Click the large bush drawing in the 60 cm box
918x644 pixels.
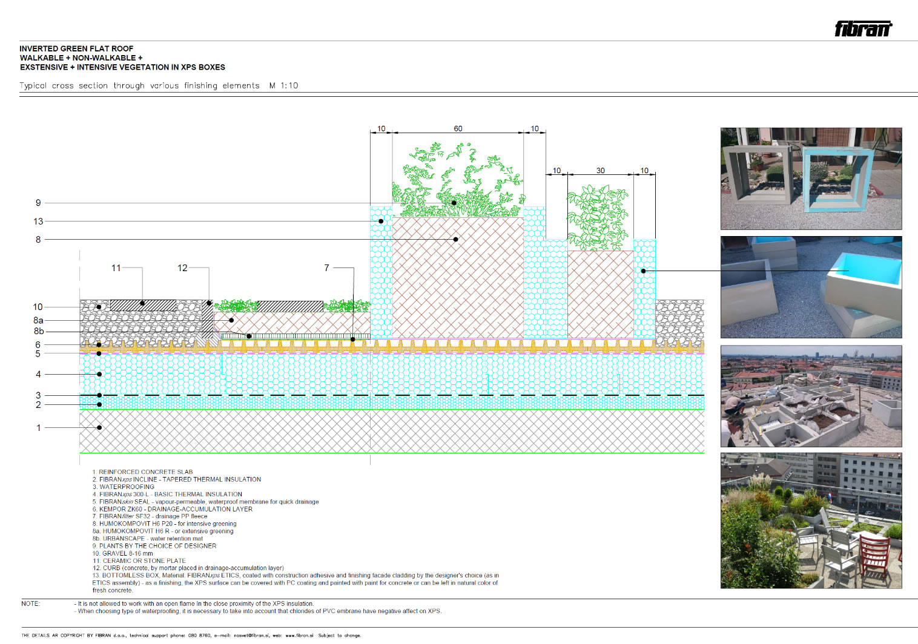coord(458,180)
